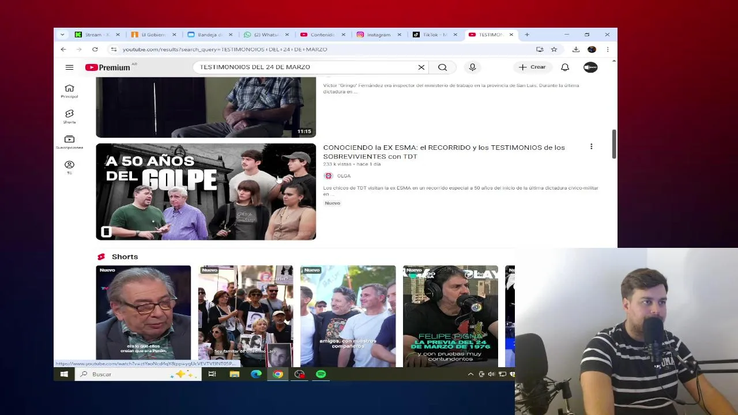Open the Short 'era lo que ellos creían'
The image size is (738, 415).
coord(143,316)
